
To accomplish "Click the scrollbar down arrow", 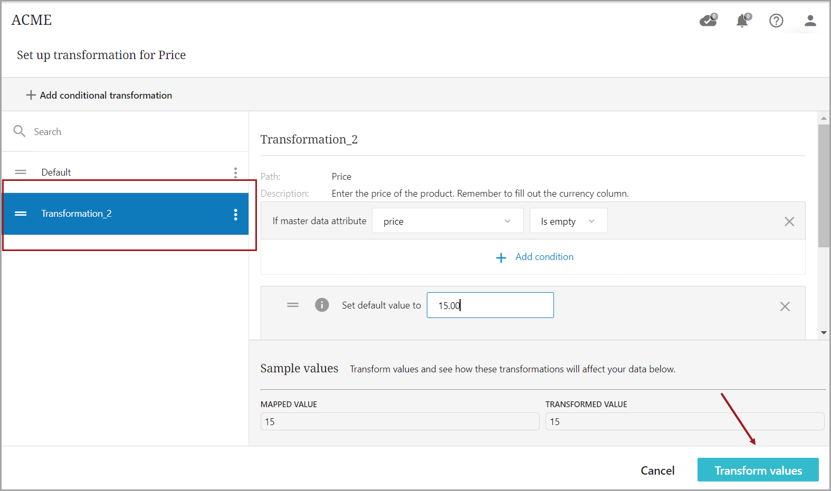I will point(824,333).
